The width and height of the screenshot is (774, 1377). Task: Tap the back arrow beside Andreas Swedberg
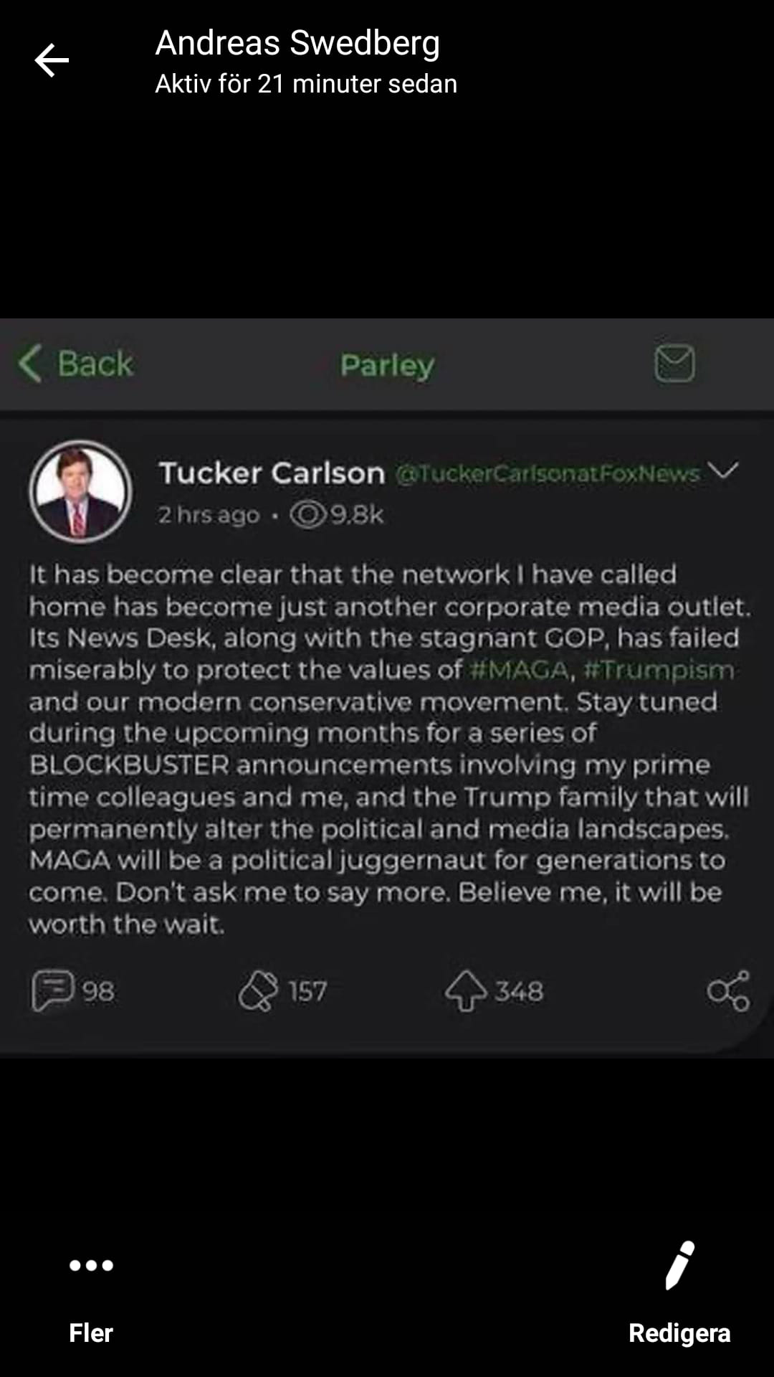point(52,60)
